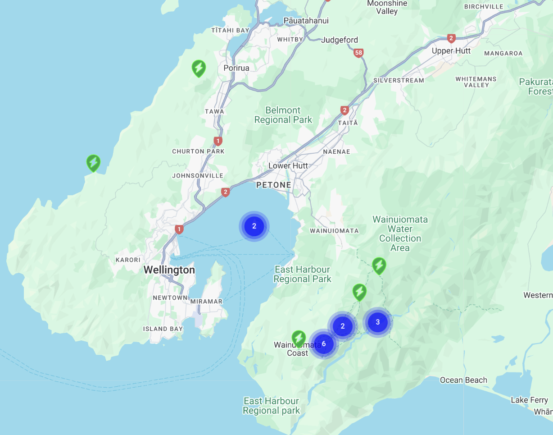Click the Belmont Regional Park label
Screen dimensions: 553x435
[x=283, y=115]
